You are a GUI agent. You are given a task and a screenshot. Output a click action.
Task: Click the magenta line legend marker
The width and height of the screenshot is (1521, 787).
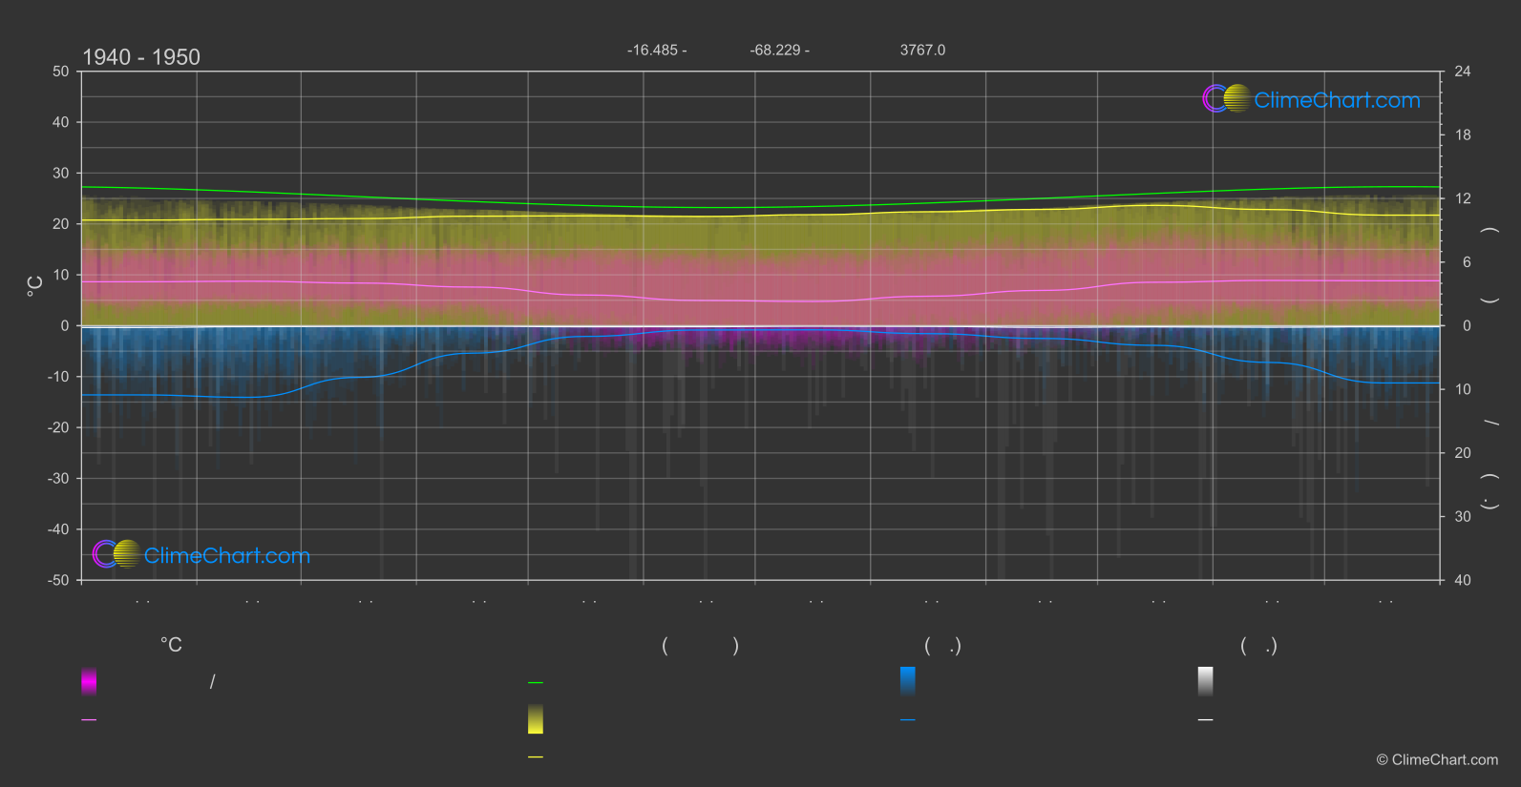click(x=89, y=719)
